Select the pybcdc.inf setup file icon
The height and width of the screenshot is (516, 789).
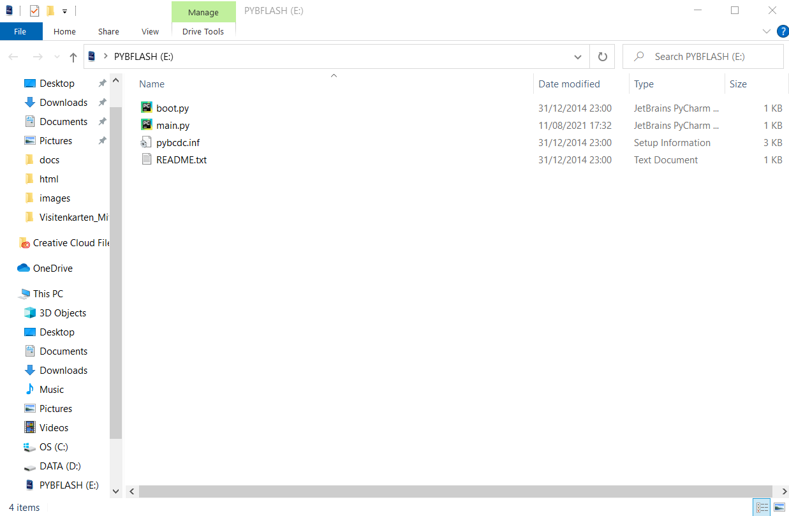click(147, 143)
